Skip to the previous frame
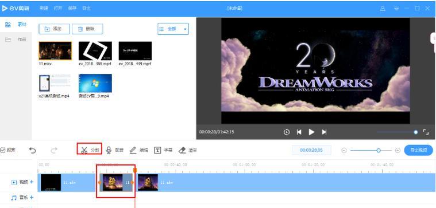 tap(299, 132)
